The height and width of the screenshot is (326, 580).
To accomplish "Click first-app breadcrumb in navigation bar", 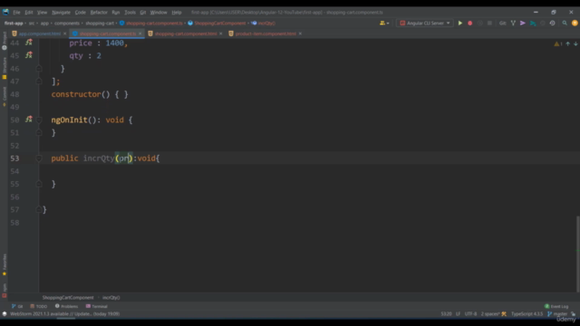I will click(14, 23).
